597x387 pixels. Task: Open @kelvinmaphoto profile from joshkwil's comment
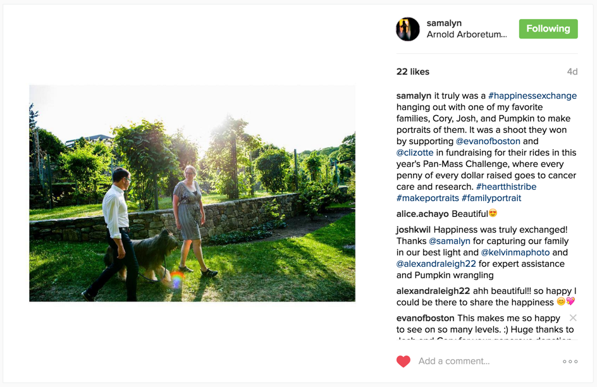point(515,252)
